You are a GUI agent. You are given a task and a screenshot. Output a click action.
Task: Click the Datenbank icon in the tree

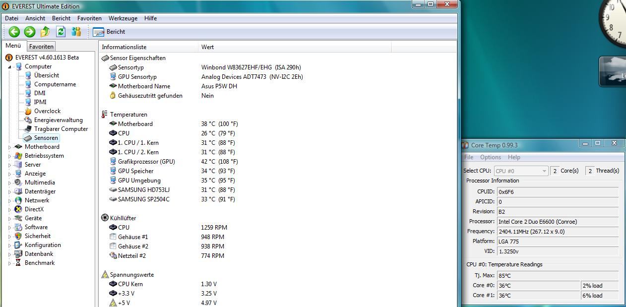click(18, 254)
